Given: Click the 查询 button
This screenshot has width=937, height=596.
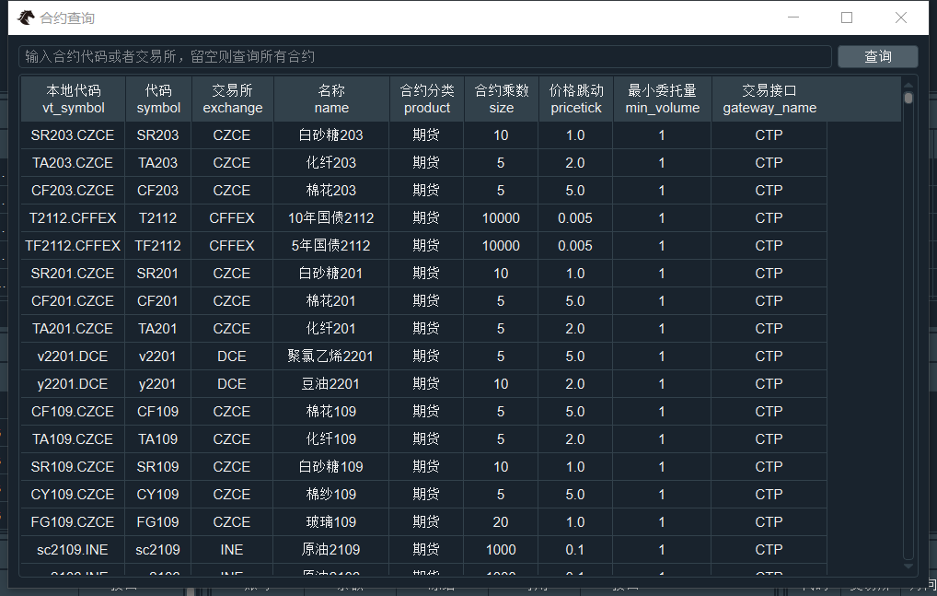Looking at the screenshot, I should click(x=877, y=56).
